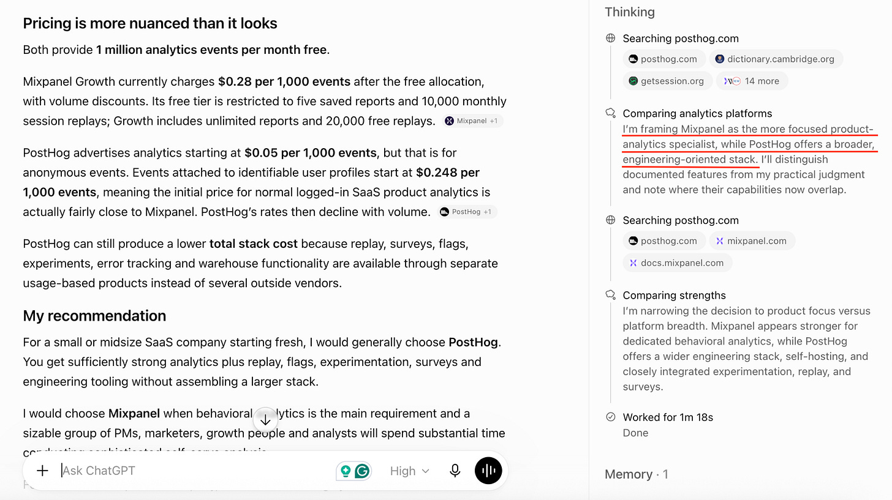Expand the 14 more sources chip
Image resolution: width=892 pixels, height=500 pixels.
pyautogui.click(x=752, y=81)
